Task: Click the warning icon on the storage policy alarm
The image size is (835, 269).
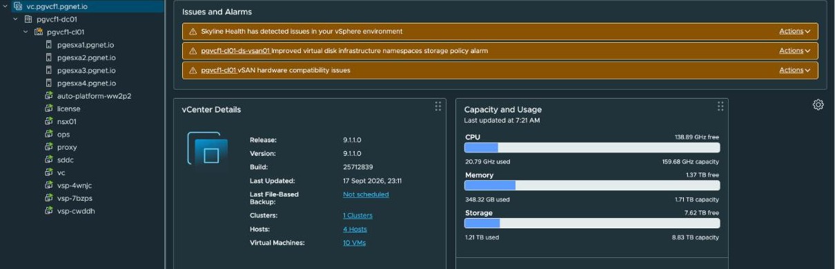Action: (x=193, y=51)
